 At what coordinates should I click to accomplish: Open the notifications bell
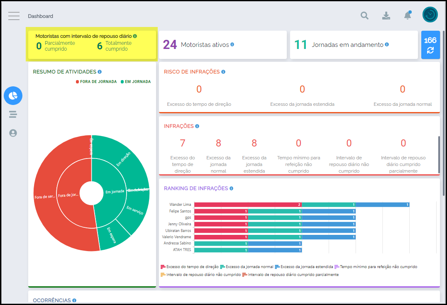(408, 16)
